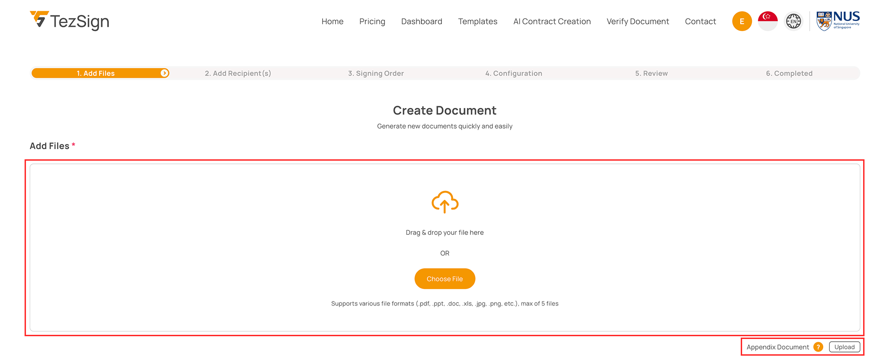The height and width of the screenshot is (364, 890).
Task: Select Verify Document in navigation
Action: pyautogui.click(x=637, y=21)
